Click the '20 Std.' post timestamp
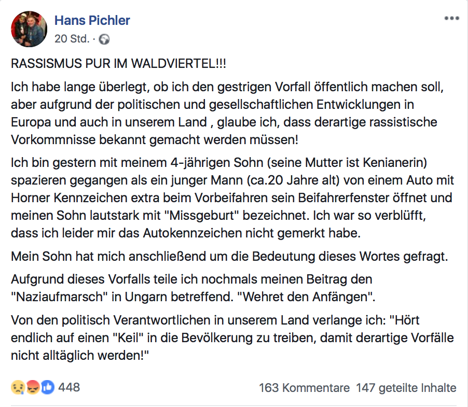This screenshot has width=468, height=407. (72, 39)
